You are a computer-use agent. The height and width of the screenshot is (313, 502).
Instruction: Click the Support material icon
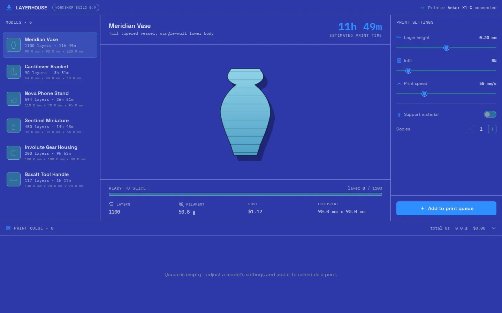pos(399,114)
